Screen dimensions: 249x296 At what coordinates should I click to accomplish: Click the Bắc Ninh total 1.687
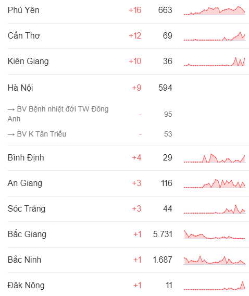[x=163, y=260]
